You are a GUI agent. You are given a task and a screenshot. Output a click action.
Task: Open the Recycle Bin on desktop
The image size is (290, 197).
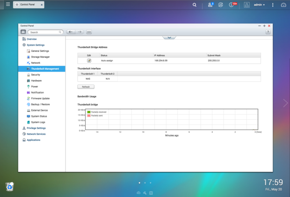click(x=9, y=186)
